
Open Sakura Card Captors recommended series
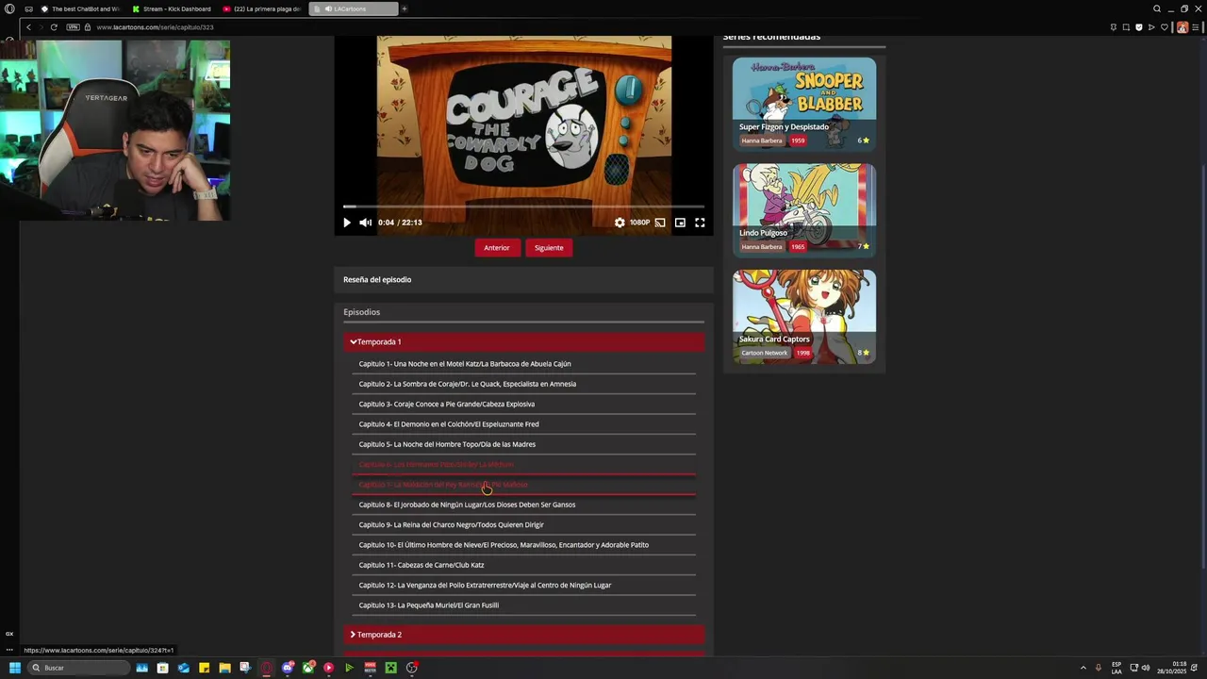(804, 316)
